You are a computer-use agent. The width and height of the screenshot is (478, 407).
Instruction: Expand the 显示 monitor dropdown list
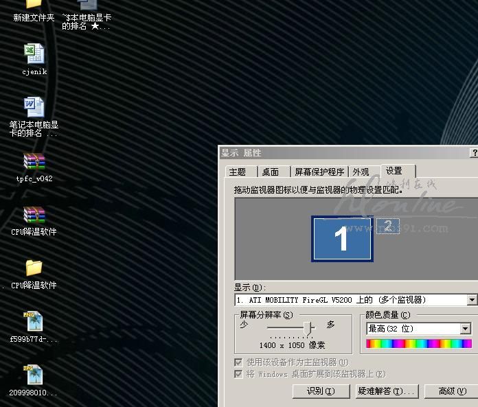click(x=471, y=300)
